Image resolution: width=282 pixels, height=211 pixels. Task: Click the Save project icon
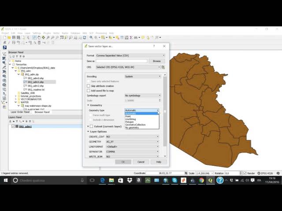(14, 37)
